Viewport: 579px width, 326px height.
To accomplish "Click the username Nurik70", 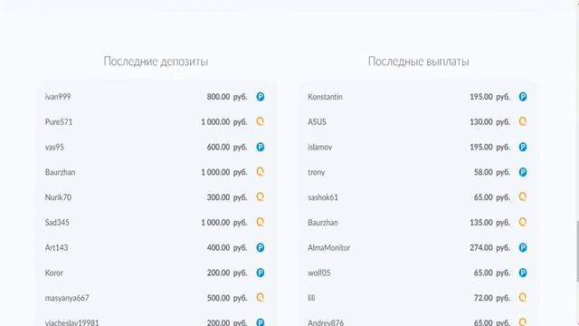I will tap(58, 197).
